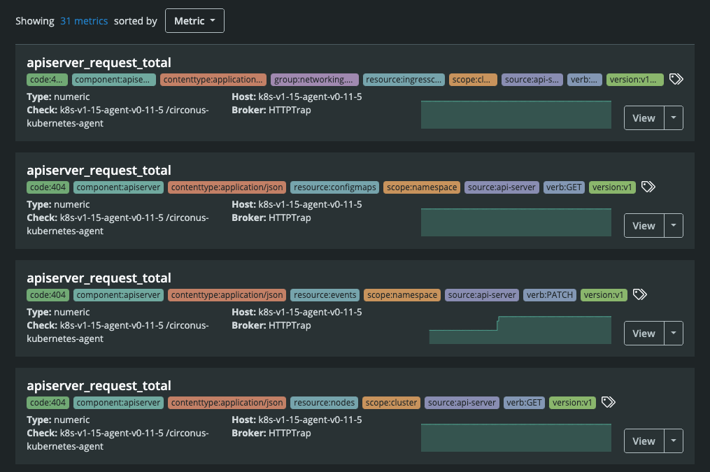This screenshot has height=472, width=710.
Task: Click the tags icon beside the verb:PATCH tag row
Action: point(639,294)
